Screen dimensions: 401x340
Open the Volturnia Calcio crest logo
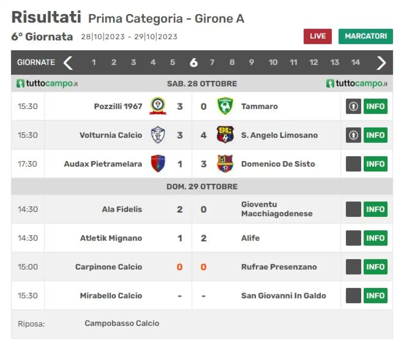[x=158, y=135]
